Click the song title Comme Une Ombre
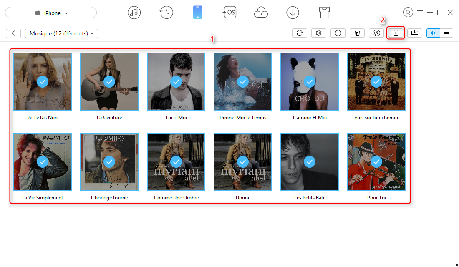The width and height of the screenshot is (459, 267). tap(176, 198)
